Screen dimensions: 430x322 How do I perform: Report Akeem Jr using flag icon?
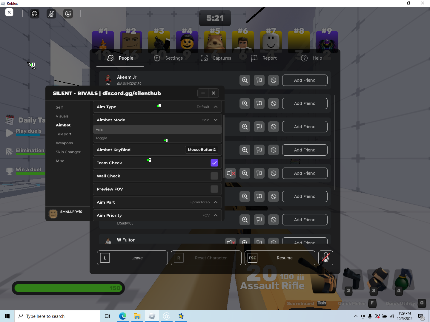pyautogui.click(x=259, y=80)
